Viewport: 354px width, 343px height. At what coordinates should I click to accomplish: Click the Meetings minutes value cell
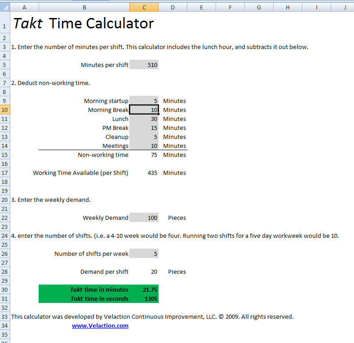click(x=144, y=146)
